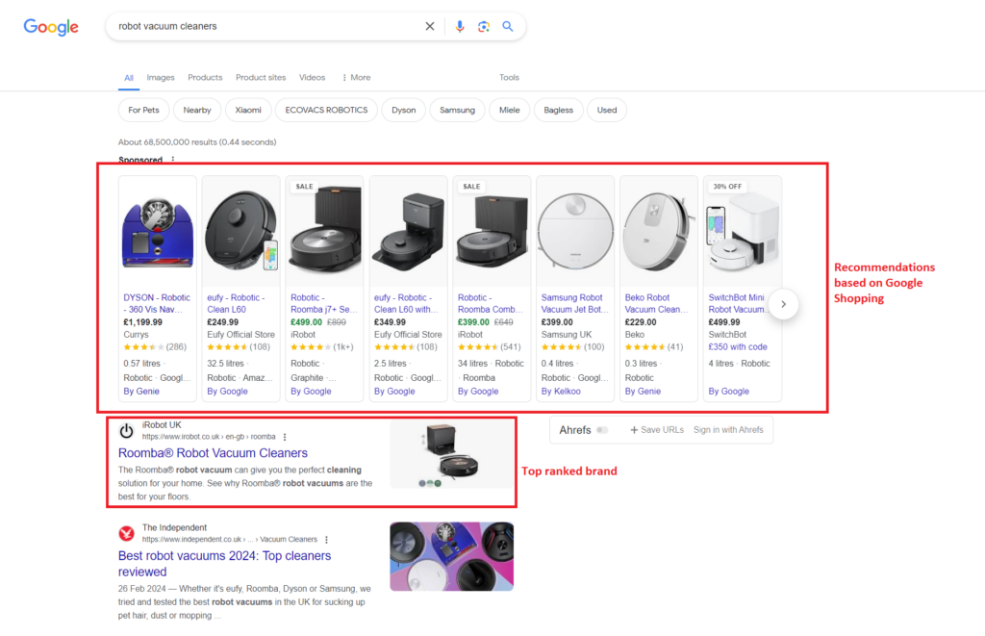Clear the search box with X

430,26
